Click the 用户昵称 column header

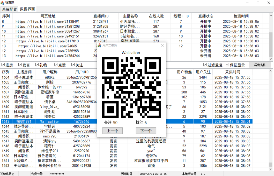point(50,72)
